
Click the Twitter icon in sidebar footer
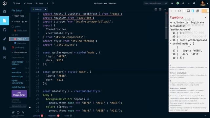pos(13,112)
